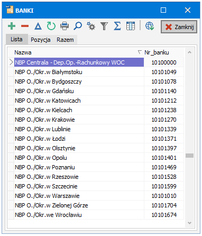
Task: Click the sigma sum icon
Action: (117, 26)
